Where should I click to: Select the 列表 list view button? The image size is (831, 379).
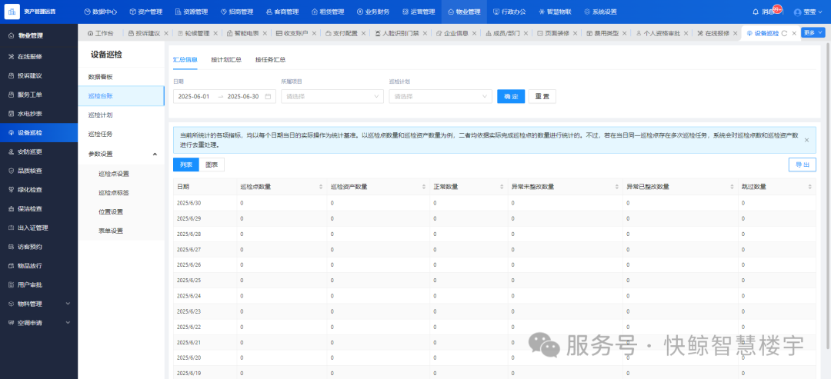pos(186,165)
